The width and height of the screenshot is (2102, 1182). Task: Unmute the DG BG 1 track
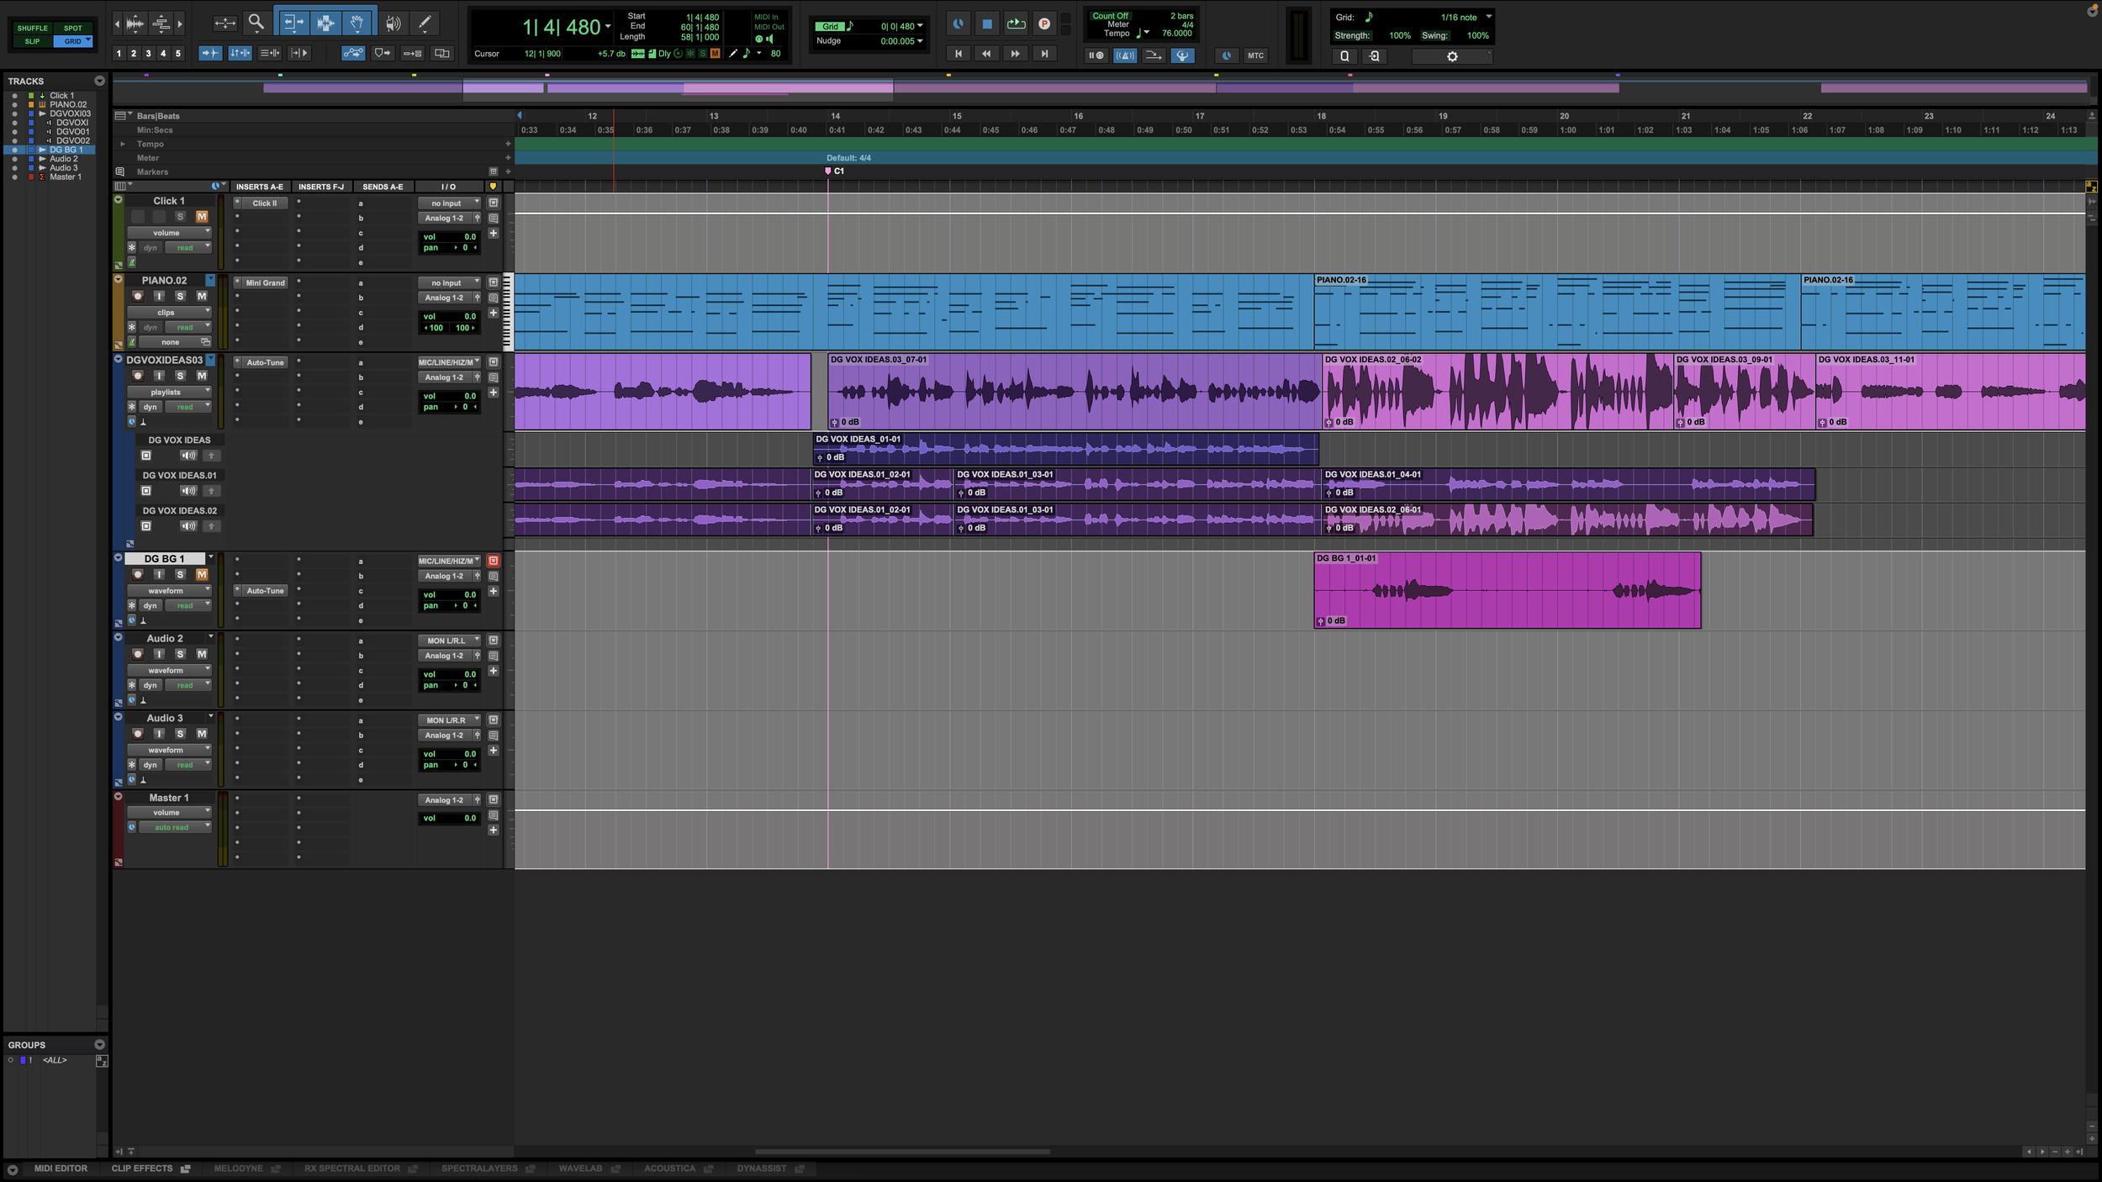(202, 574)
